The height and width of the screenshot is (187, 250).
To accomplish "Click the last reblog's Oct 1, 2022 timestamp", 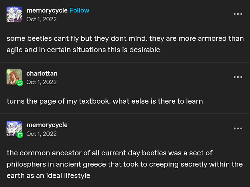I will click(41, 134).
